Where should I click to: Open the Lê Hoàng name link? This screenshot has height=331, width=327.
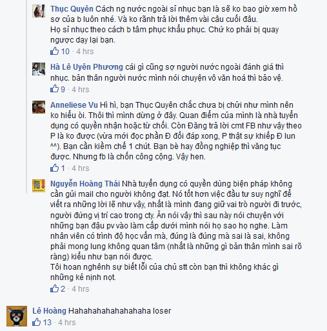[49, 311]
